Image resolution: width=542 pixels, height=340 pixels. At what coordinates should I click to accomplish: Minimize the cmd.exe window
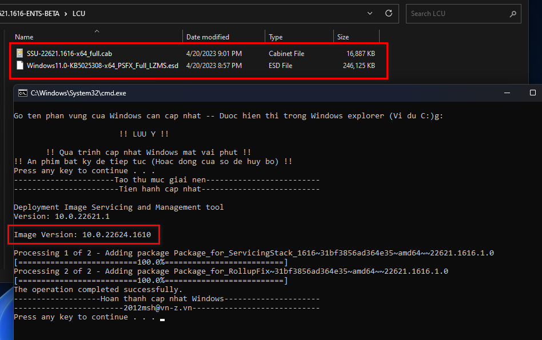[x=507, y=93]
